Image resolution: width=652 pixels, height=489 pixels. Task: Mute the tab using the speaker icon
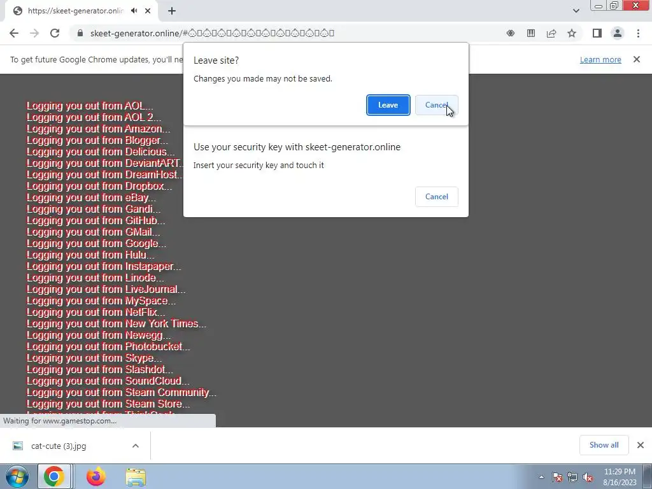coord(134,11)
